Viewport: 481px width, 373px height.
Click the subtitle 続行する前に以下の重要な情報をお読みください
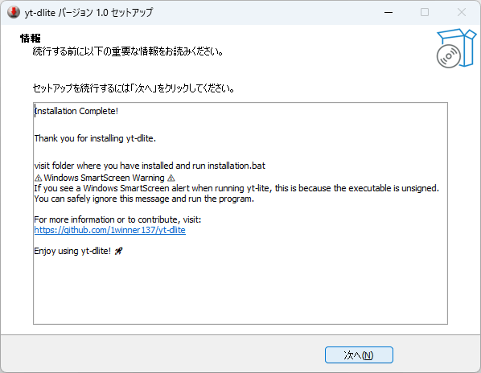tap(128, 51)
